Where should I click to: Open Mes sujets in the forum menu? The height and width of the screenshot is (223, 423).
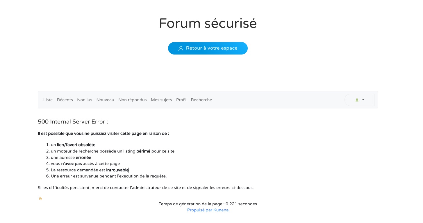161,100
